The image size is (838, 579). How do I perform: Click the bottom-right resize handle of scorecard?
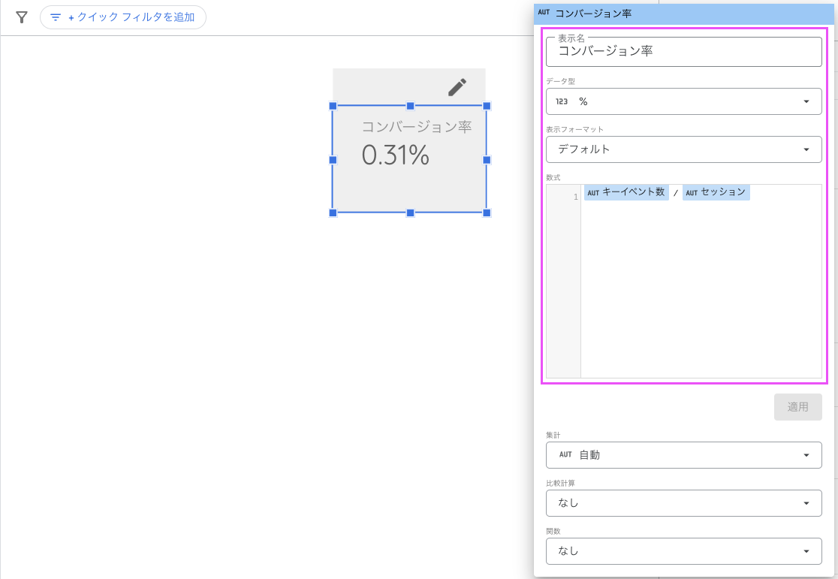click(x=487, y=213)
